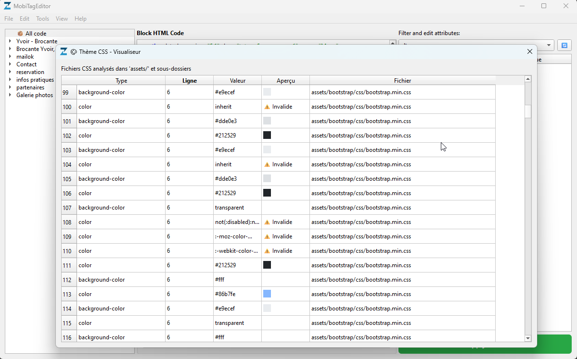This screenshot has width=577, height=359.
Task: Click the #e9ecef swatch in row 103
Action: 267,149
